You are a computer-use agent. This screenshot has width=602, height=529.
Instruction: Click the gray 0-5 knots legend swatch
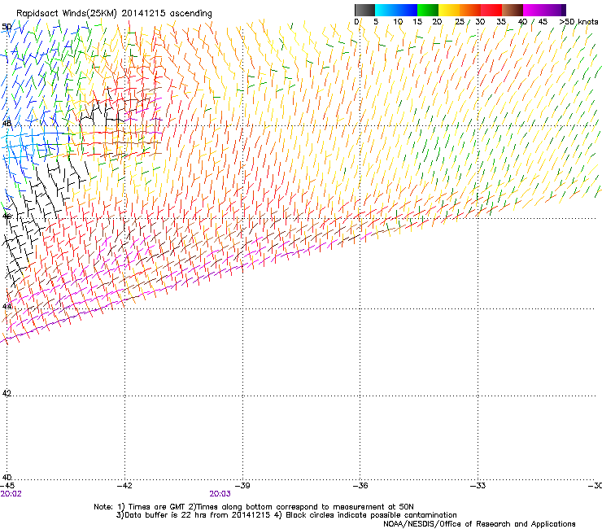click(364, 10)
